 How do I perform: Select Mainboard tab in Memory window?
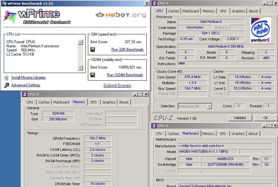point(61,102)
